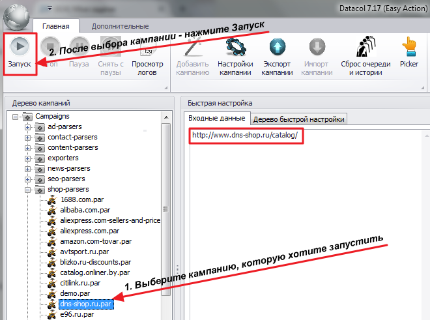Click the demo.par campaign icon
Viewport: 430px width, 320px height.
click(x=52, y=294)
